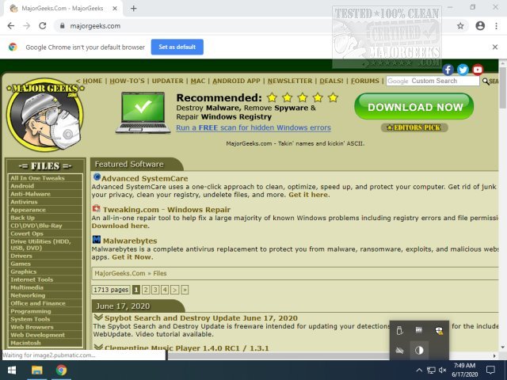Screen dimensions: 507x380
Task: Open Advanced SystemCare featured link
Action: click(145, 178)
